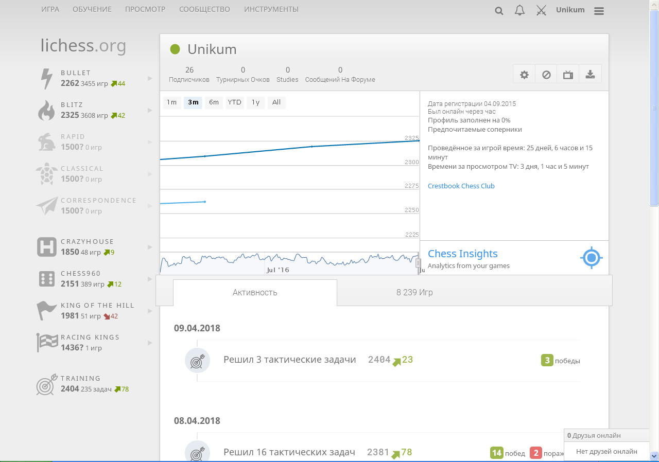Switch to the Активность tab
The image size is (659, 462).
click(255, 292)
